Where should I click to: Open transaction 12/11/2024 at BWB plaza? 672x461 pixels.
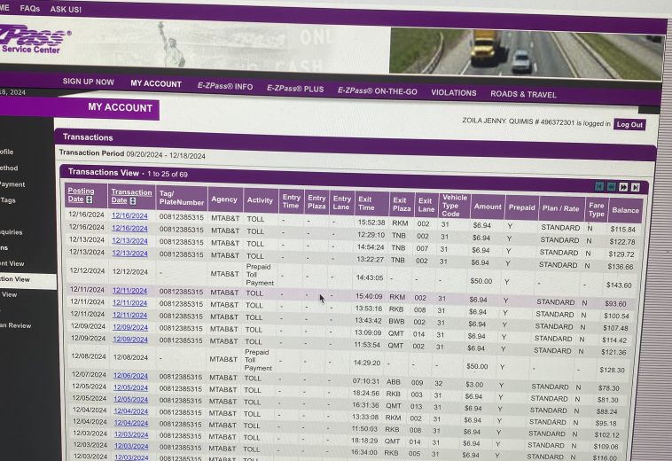pyautogui.click(x=129, y=315)
